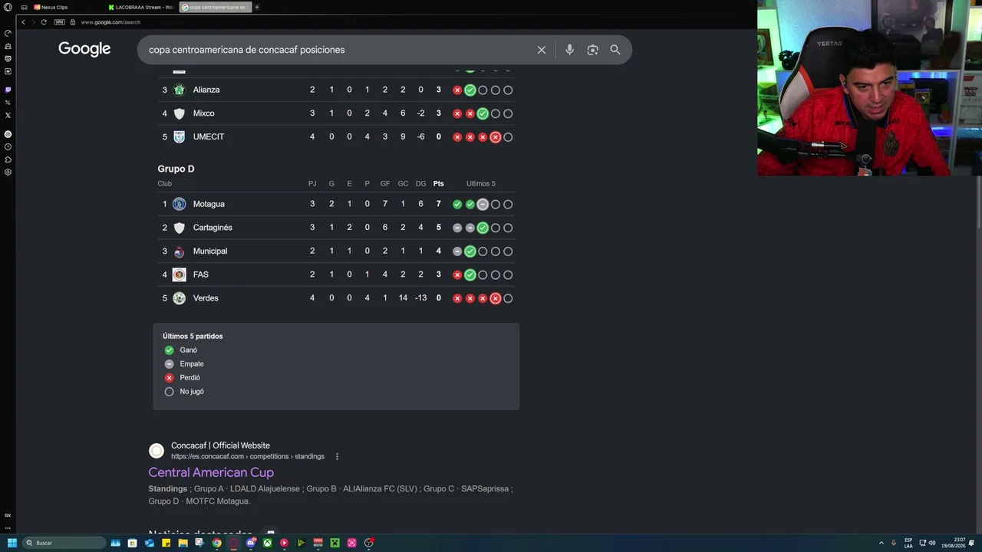Clear the Google search box text
The width and height of the screenshot is (982, 552).
[542, 50]
